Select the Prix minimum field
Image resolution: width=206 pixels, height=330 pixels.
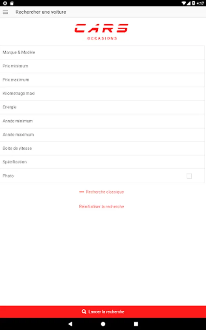click(102, 66)
